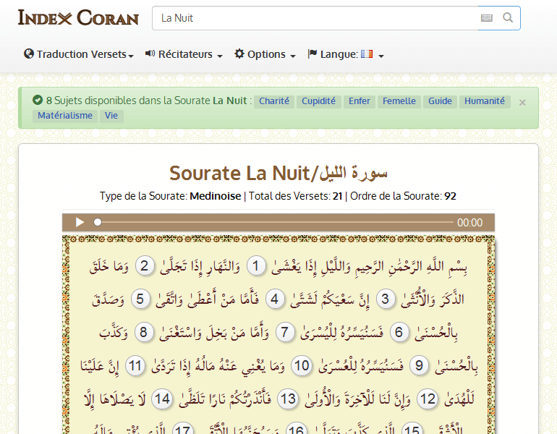
Task: Click the audio progress slider track
Action: tap(275, 223)
